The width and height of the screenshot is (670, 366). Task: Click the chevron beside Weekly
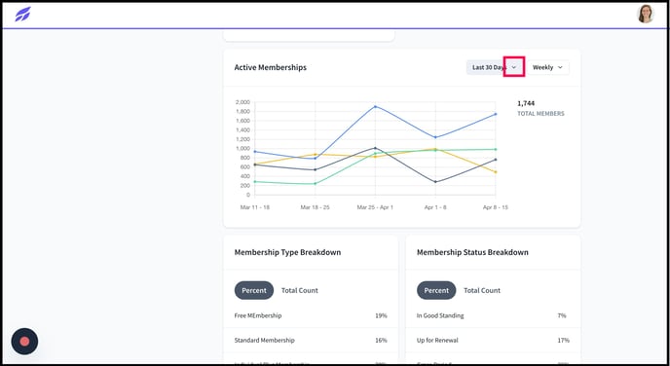[x=560, y=67]
